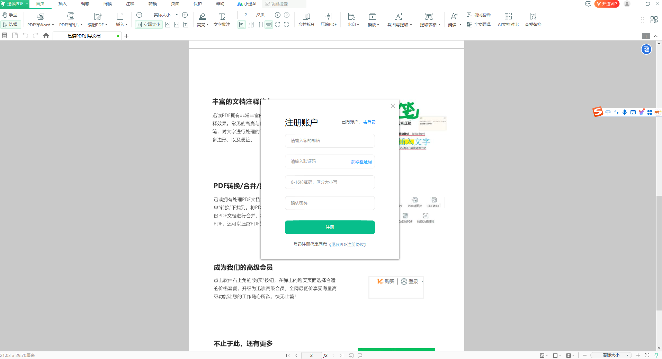
Task: Open the PDF转Word conversion tool
Action: pyautogui.click(x=39, y=19)
